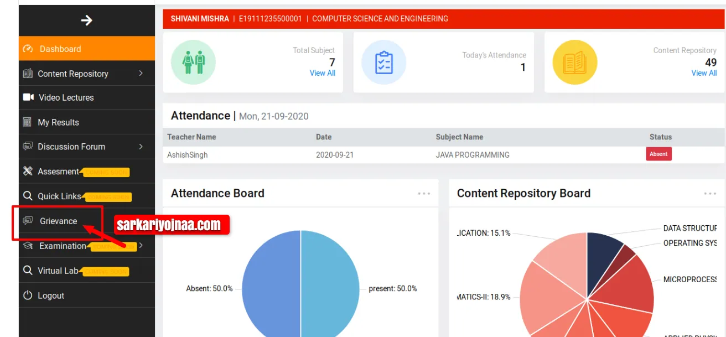Click the Video Lectures camera icon
This screenshot has height=337, width=726.
tap(28, 97)
